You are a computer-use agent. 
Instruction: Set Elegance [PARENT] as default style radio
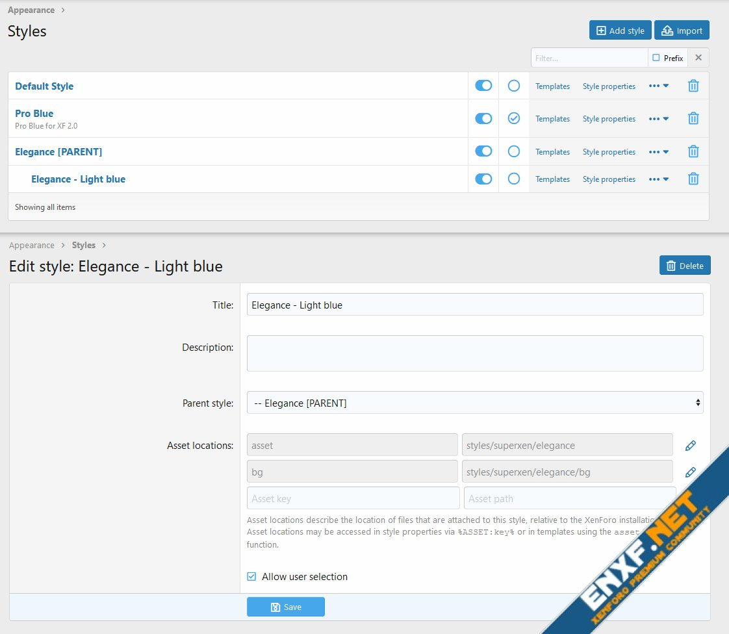(x=514, y=151)
